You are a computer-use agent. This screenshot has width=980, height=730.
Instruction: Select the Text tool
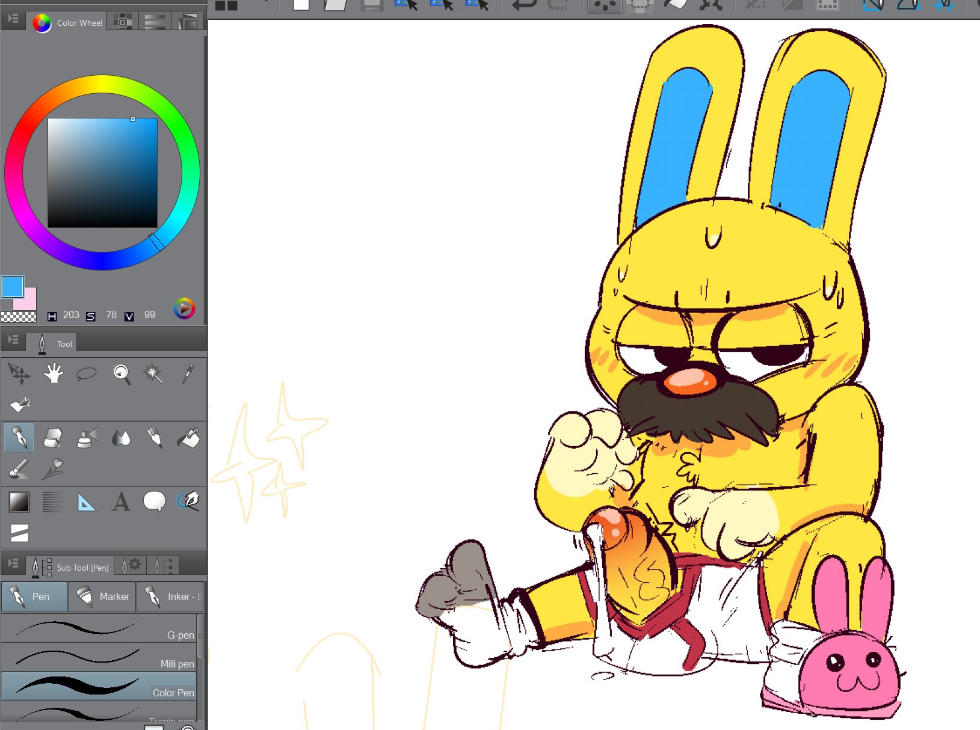click(x=121, y=501)
